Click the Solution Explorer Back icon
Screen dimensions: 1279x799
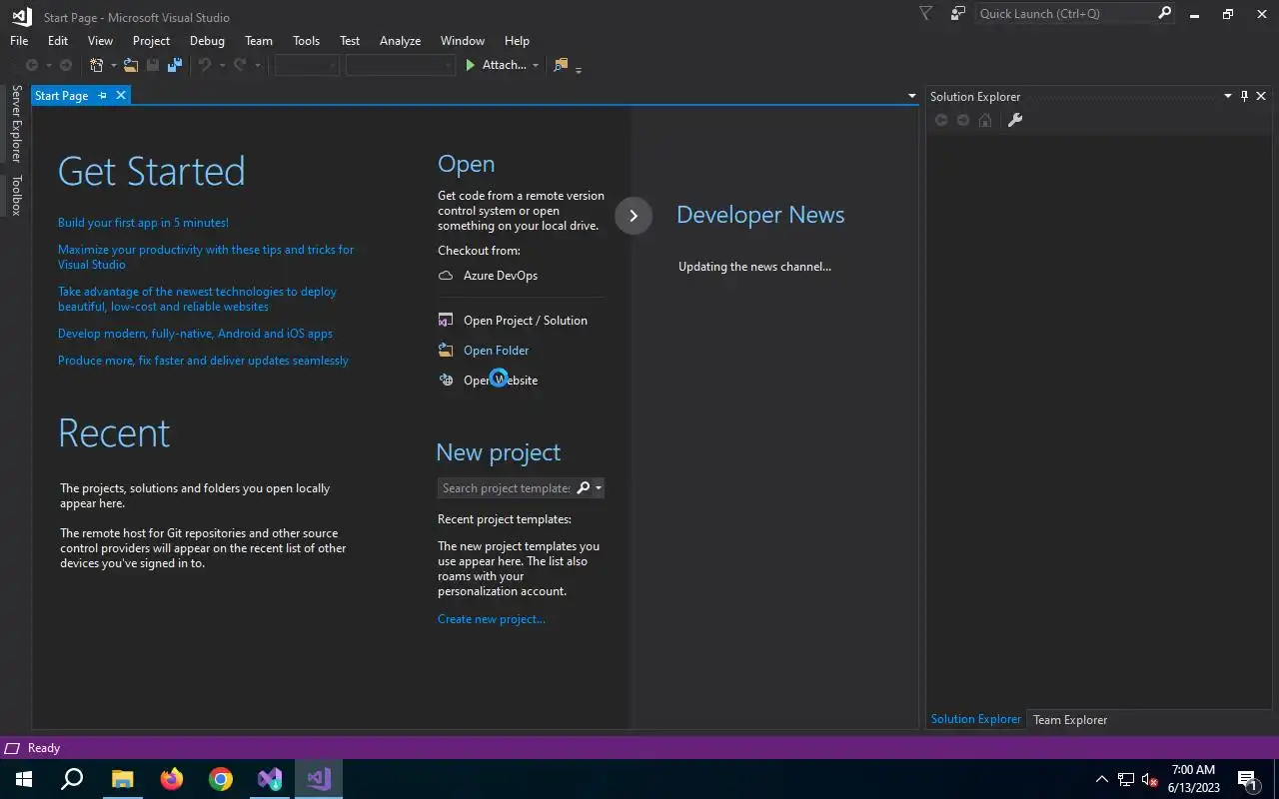click(x=941, y=120)
